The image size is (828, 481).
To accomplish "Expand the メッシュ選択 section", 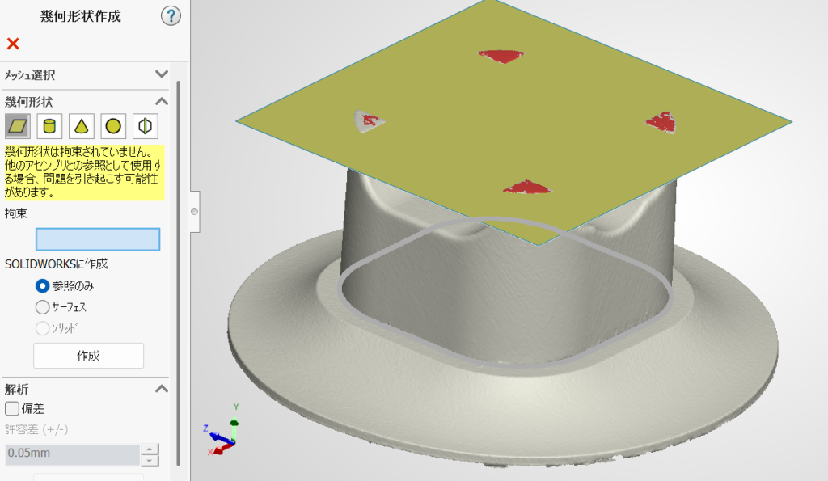I will click(x=161, y=74).
